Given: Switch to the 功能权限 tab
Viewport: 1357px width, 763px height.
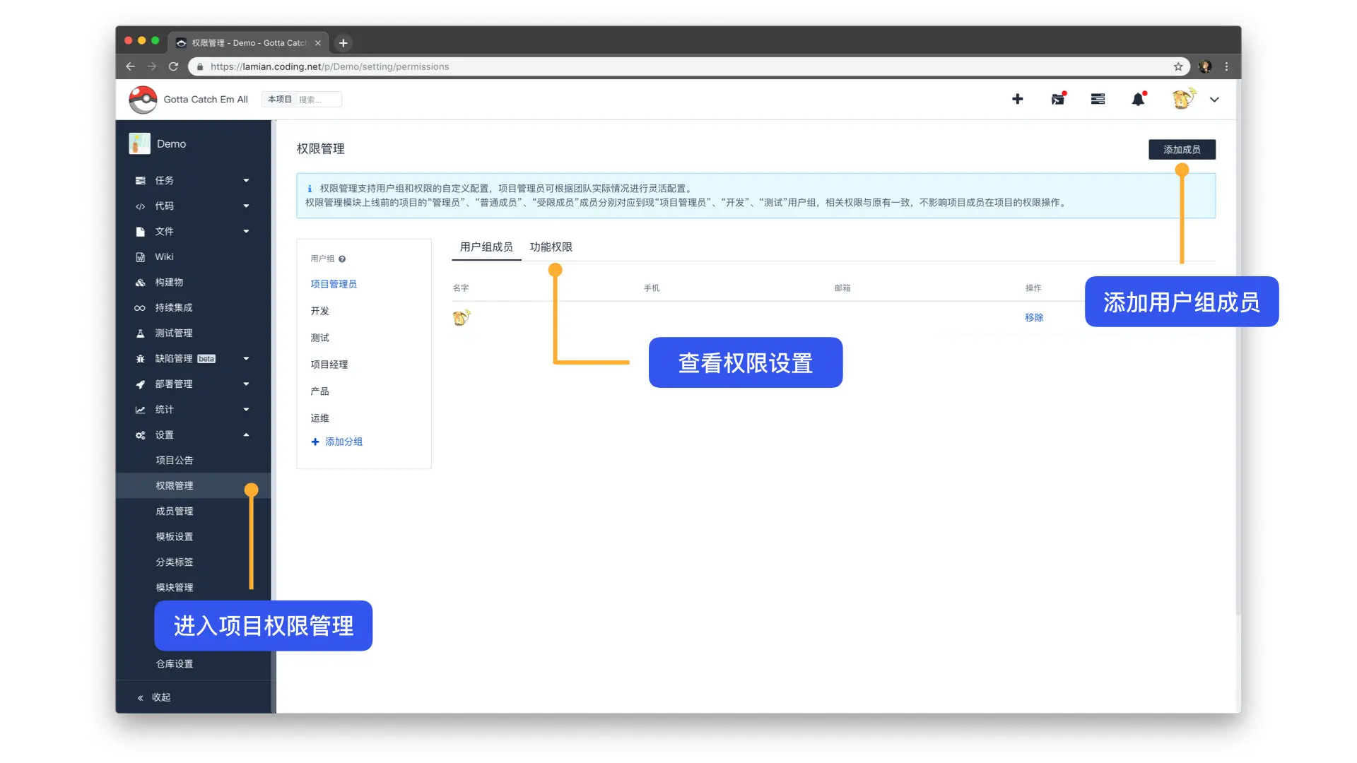Looking at the screenshot, I should point(551,247).
